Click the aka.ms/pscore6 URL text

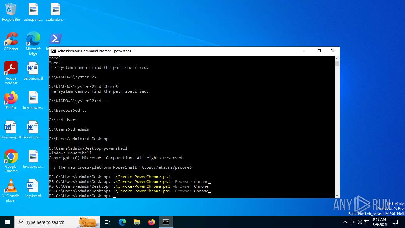(166, 167)
